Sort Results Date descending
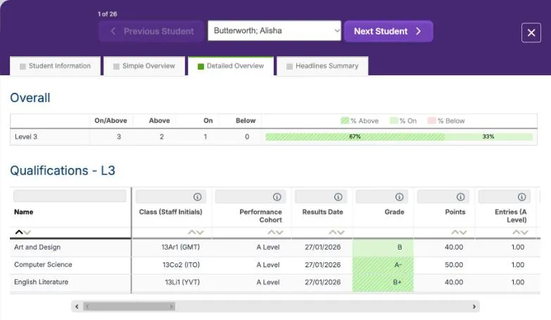The image size is (551, 320). [341, 232]
